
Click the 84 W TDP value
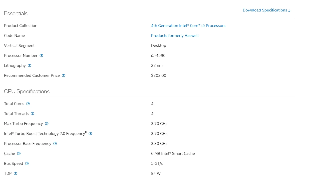point(156,174)
